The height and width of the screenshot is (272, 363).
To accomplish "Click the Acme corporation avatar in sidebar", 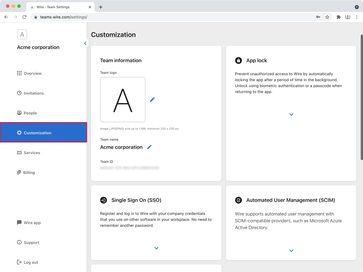I will pos(22,34).
